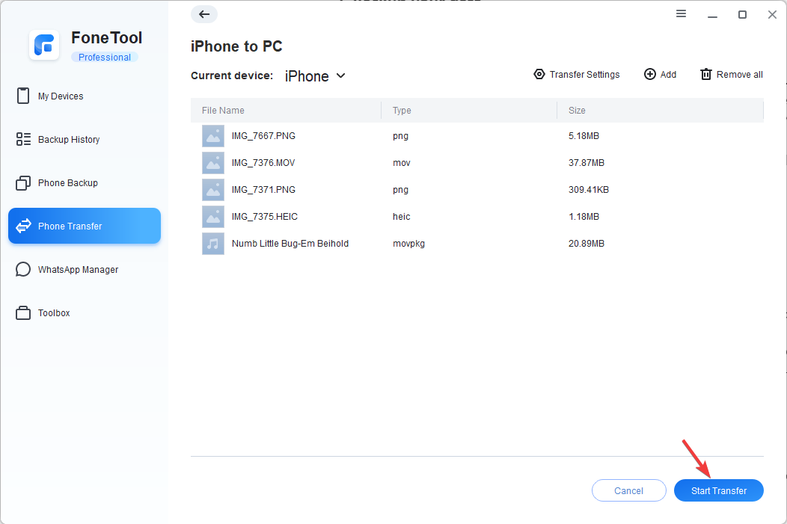
Task: Click the Size column header
Action: click(x=577, y=111)
